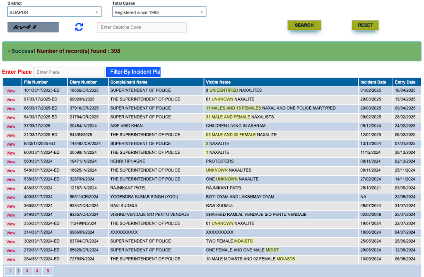This screenshot has height=277, width=424.
Task: Go to results page 2
Action: click(x=18, y=271)
